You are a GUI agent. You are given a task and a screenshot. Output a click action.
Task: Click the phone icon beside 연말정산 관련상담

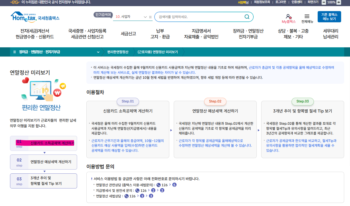(x=158, y=185)
